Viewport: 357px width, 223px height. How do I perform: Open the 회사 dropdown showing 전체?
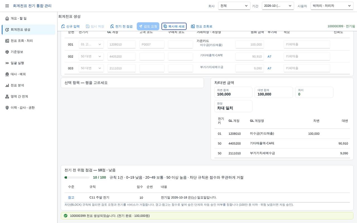(234, 6)
